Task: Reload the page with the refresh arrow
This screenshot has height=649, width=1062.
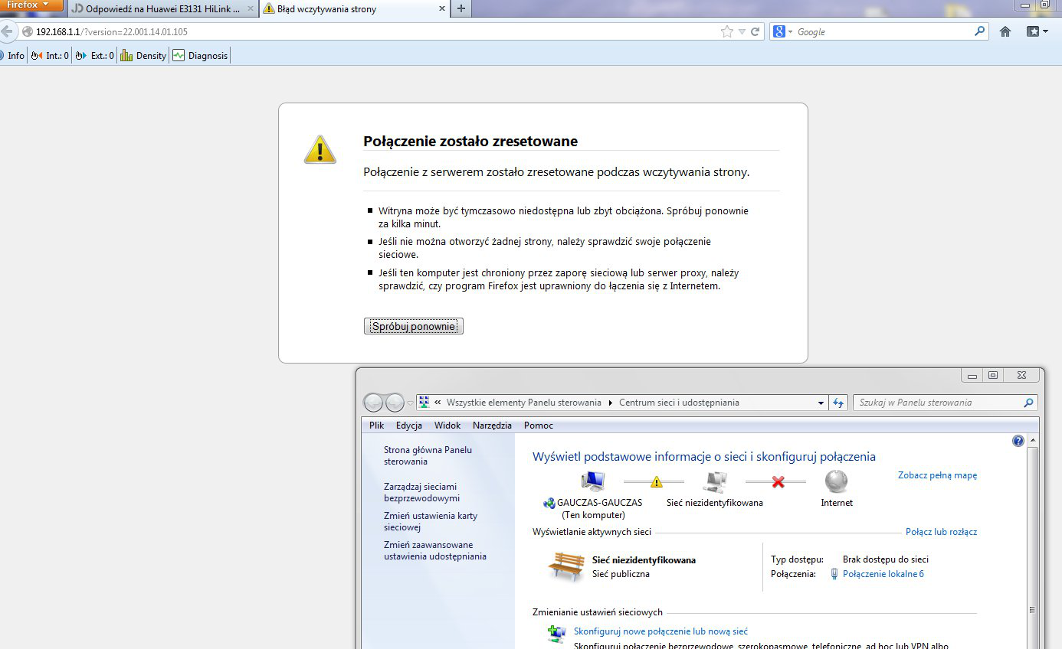Action: coord(756,31)
